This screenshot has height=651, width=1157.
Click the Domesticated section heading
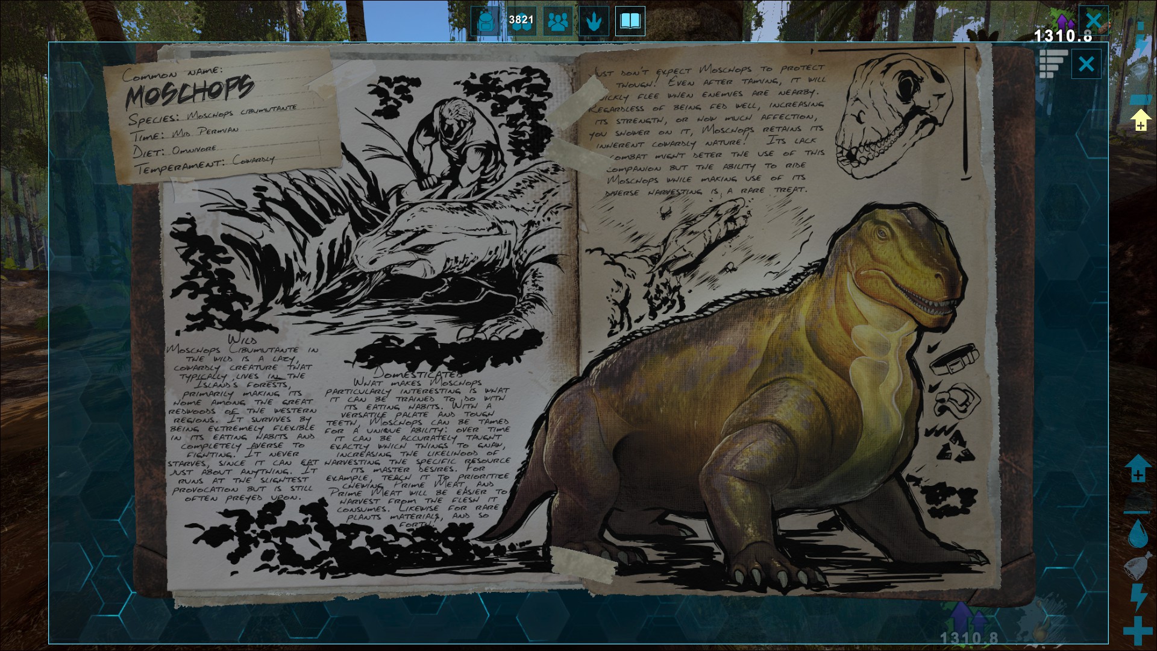coord(419,374)
